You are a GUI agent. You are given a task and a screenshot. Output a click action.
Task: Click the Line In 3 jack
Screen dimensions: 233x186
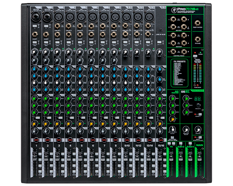[57, 26]
